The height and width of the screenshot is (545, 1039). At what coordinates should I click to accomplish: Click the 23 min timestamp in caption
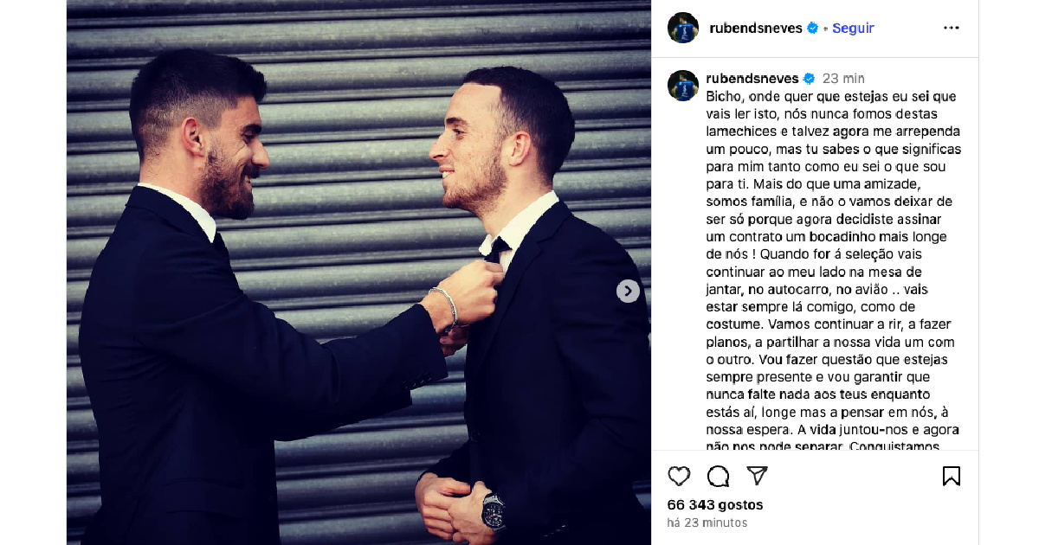[843, 79]
